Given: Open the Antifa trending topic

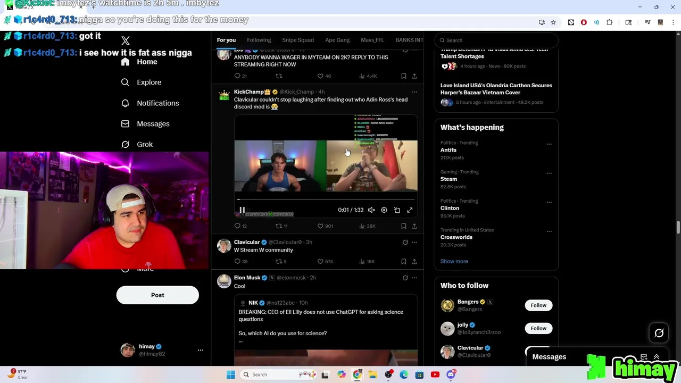Looking at the screenshot, I should click(x=448, y=150).
